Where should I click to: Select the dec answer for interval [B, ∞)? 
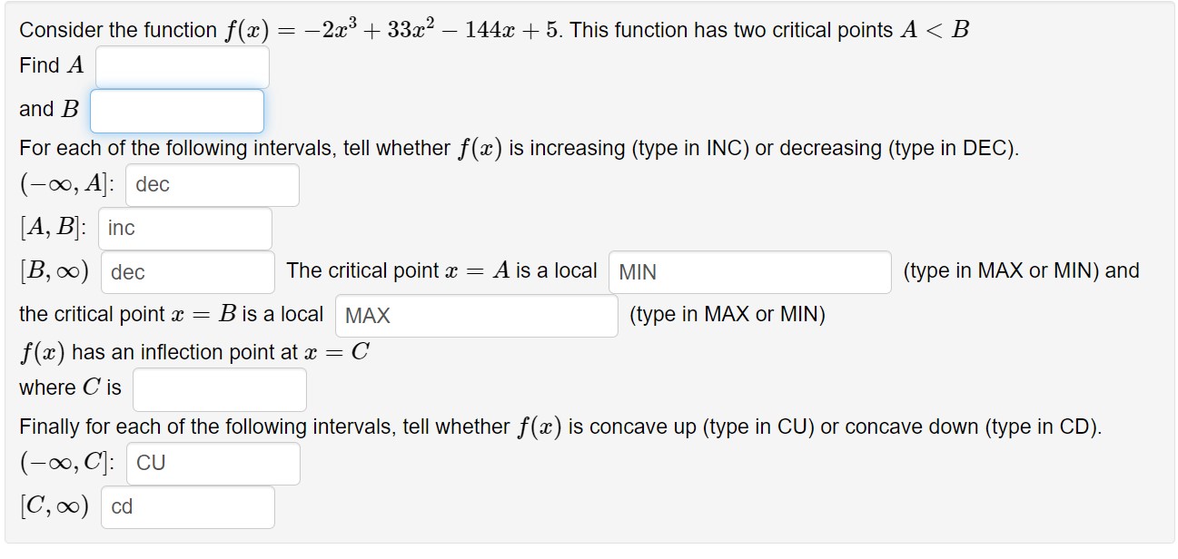click(x=187, y=271)
